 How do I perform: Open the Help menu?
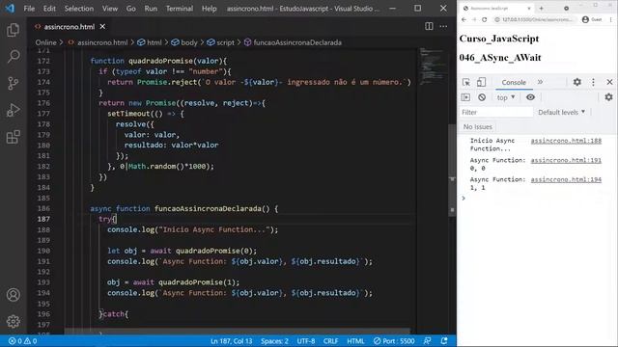click(x=209, y=9)
